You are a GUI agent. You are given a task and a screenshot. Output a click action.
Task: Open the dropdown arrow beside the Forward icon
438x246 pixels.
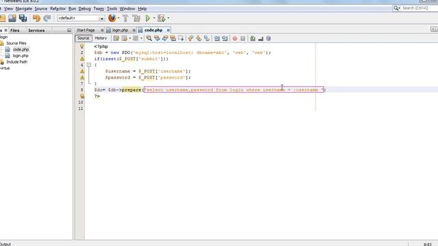pyautogui.click(x=142, y=38)
